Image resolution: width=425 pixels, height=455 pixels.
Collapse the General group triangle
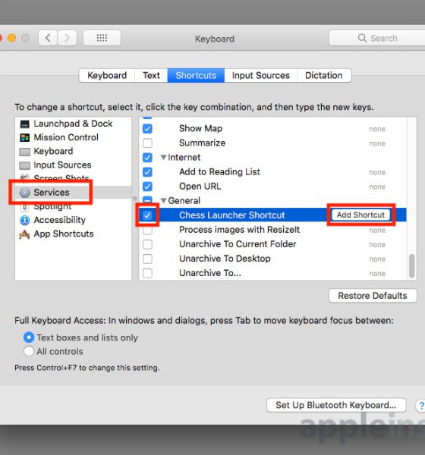(x=164, y=200)
